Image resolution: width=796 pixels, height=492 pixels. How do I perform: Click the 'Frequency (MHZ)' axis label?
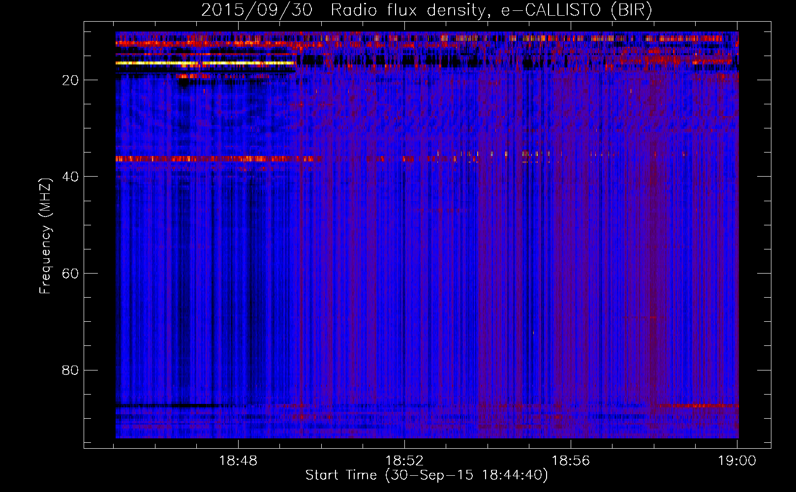(45, 236)
